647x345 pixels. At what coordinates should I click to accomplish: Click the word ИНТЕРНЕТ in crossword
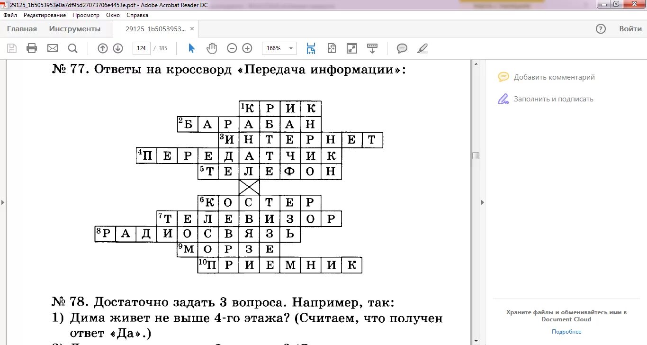tap(301, 140)
